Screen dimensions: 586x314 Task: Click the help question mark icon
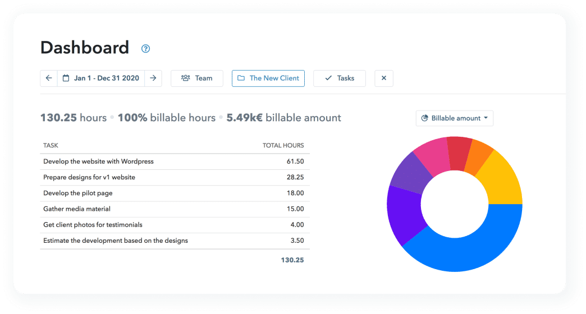145,49
